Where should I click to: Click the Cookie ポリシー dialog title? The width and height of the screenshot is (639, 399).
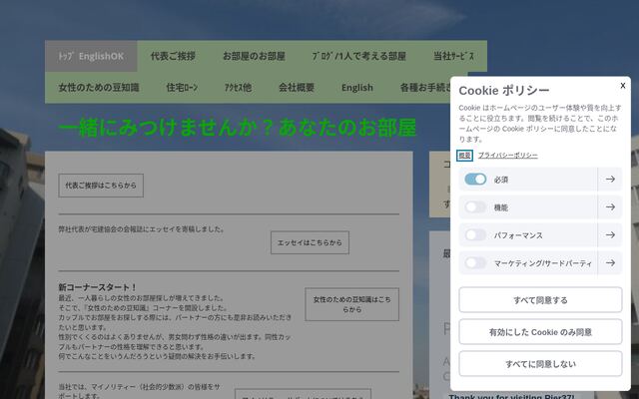coord(504,91)
